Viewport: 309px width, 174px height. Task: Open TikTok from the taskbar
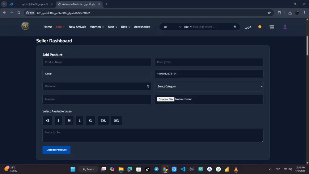(x=147, y=169)
